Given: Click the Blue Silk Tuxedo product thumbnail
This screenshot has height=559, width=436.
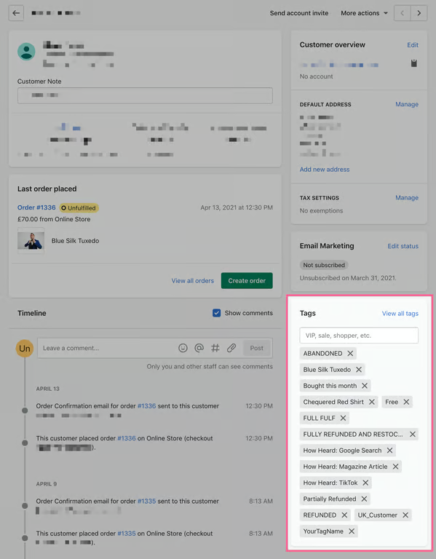Looking at the screenshot, I should 31,241.
